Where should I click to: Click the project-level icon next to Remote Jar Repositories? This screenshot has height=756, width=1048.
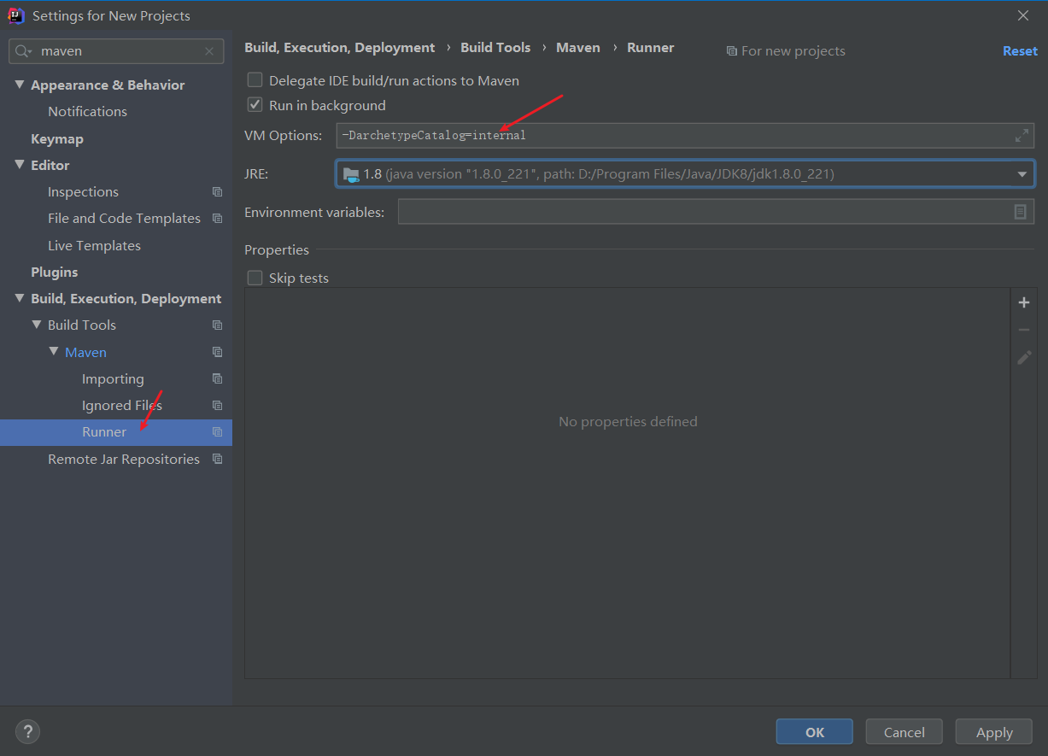pyautogui.click(x=217, y=459)
